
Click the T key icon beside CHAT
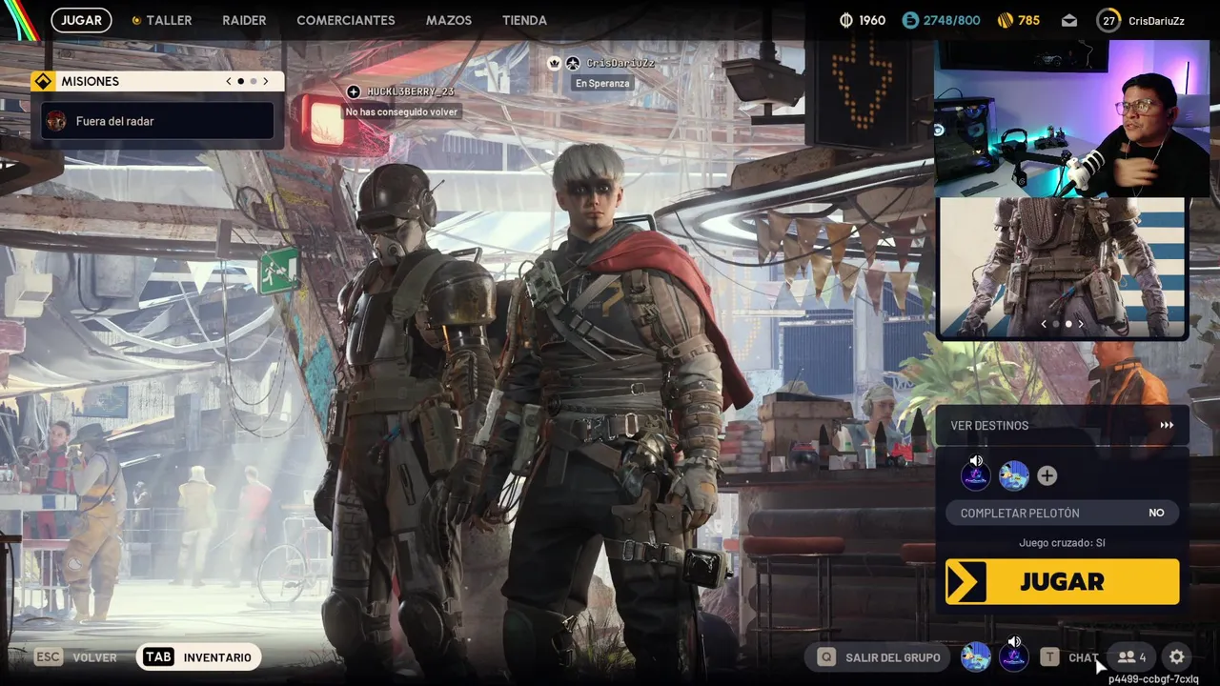[1049, 656]
